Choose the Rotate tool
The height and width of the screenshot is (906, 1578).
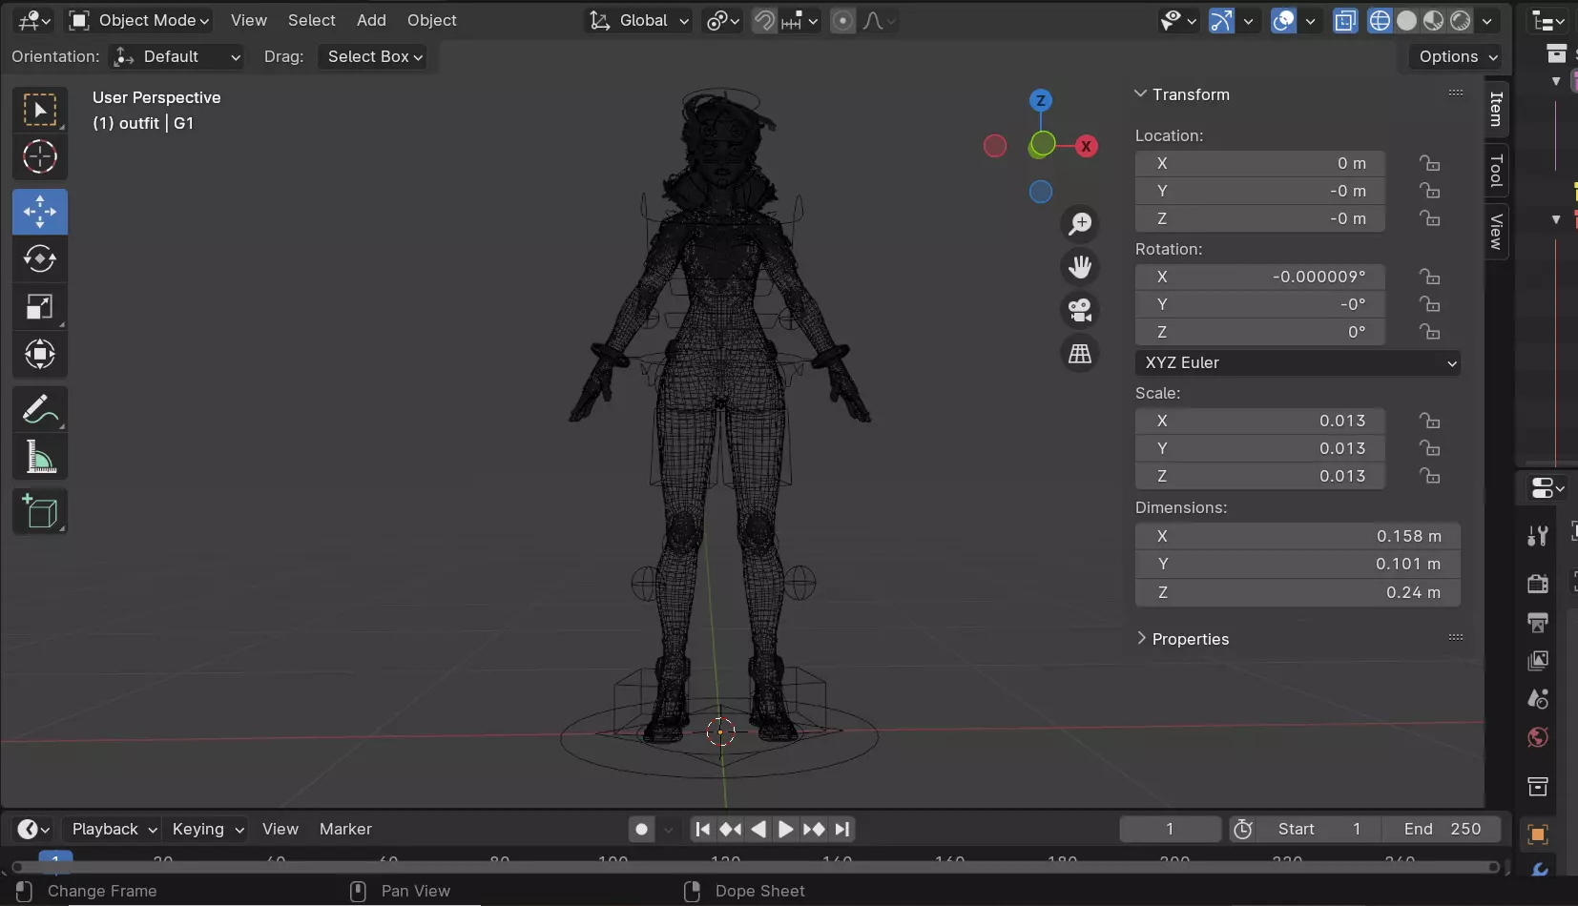[40, 258]
